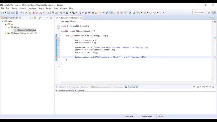
Task: Maximize the editor area
Action: coord(213,18)
